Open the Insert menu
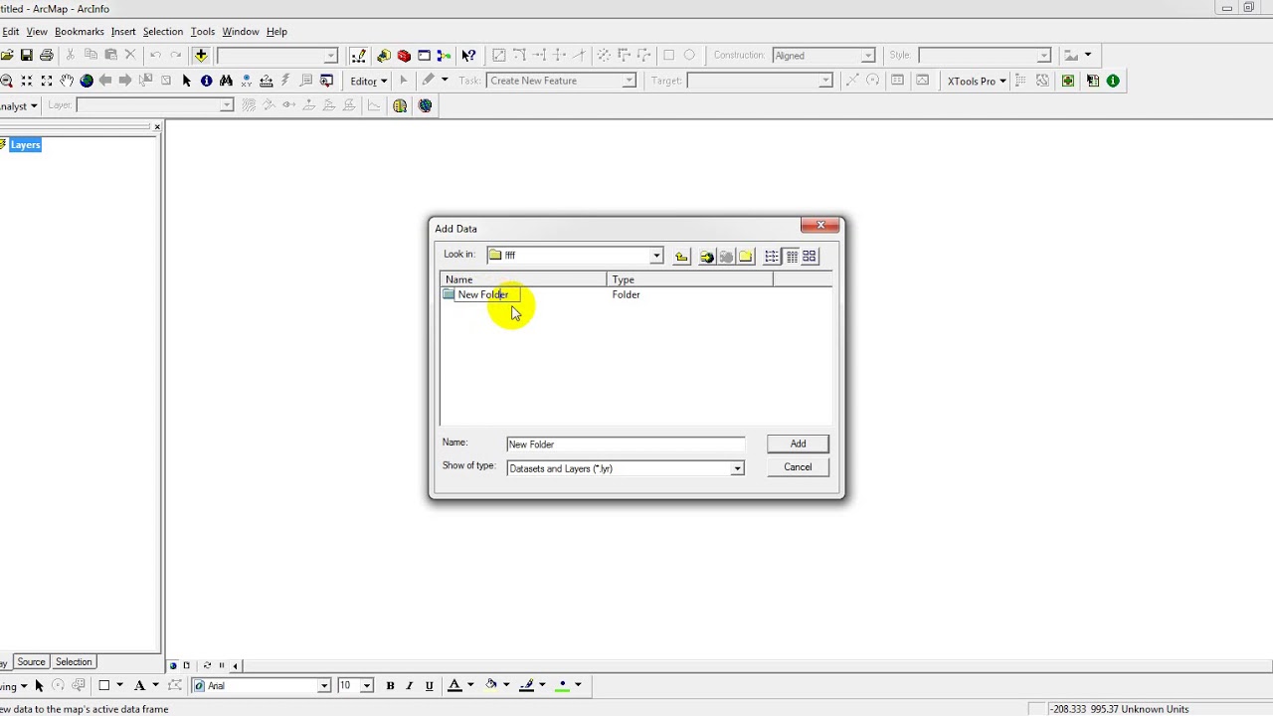Screen dimensions: 1273x716 tap(123, 32)
